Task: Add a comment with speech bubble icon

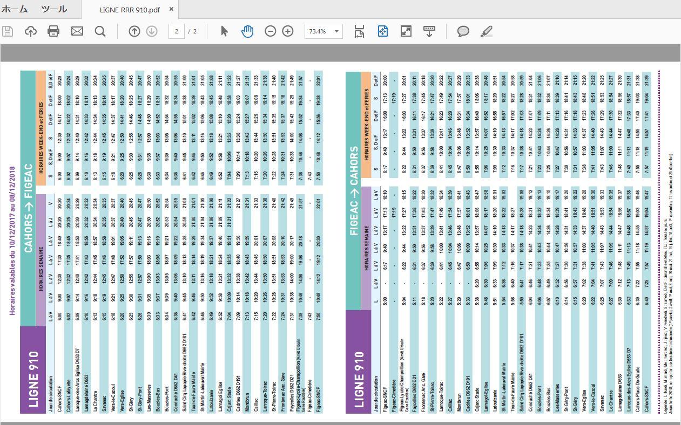Action: coord(463,31)
